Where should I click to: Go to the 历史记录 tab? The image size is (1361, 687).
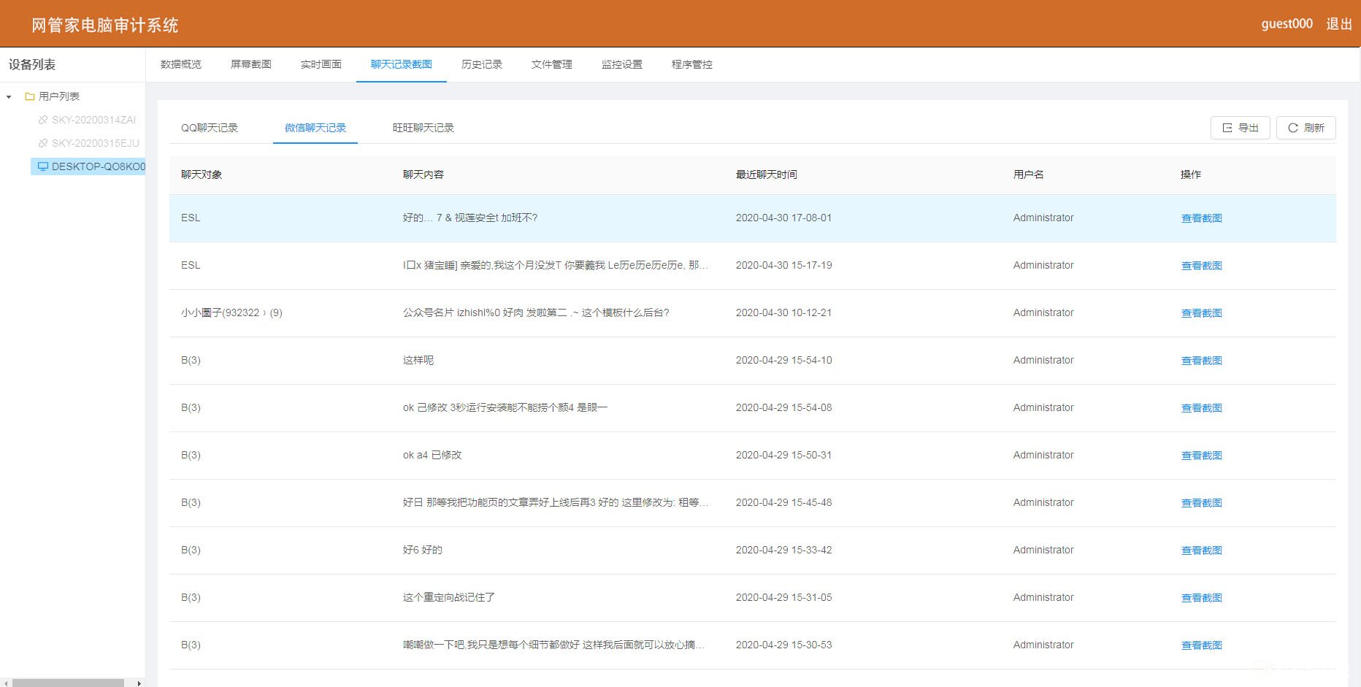tap(482, 64)
